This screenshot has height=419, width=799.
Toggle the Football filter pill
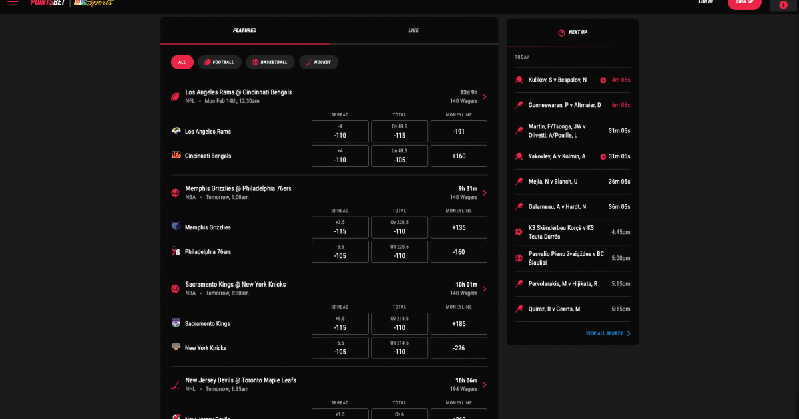click(x=220, y=61)
